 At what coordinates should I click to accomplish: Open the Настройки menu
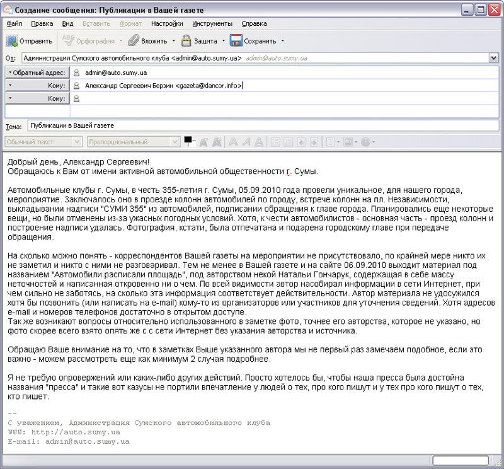tap(167, 23)
